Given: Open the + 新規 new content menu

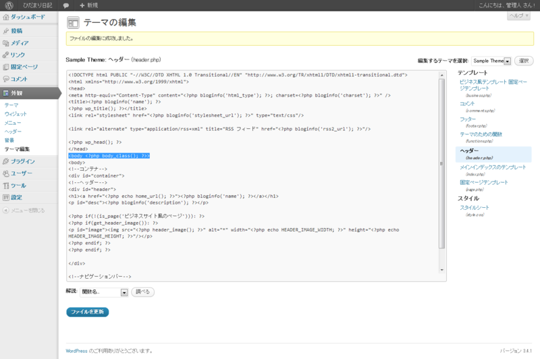Looking at the screenshot, I should [89, 5].
